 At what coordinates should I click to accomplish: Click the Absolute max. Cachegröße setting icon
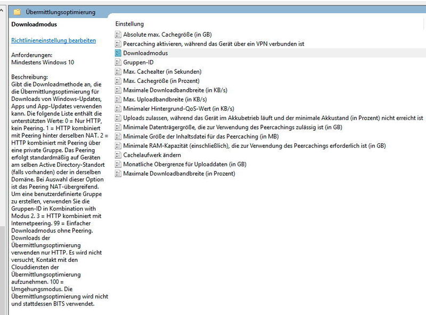(x=119, y=33)
